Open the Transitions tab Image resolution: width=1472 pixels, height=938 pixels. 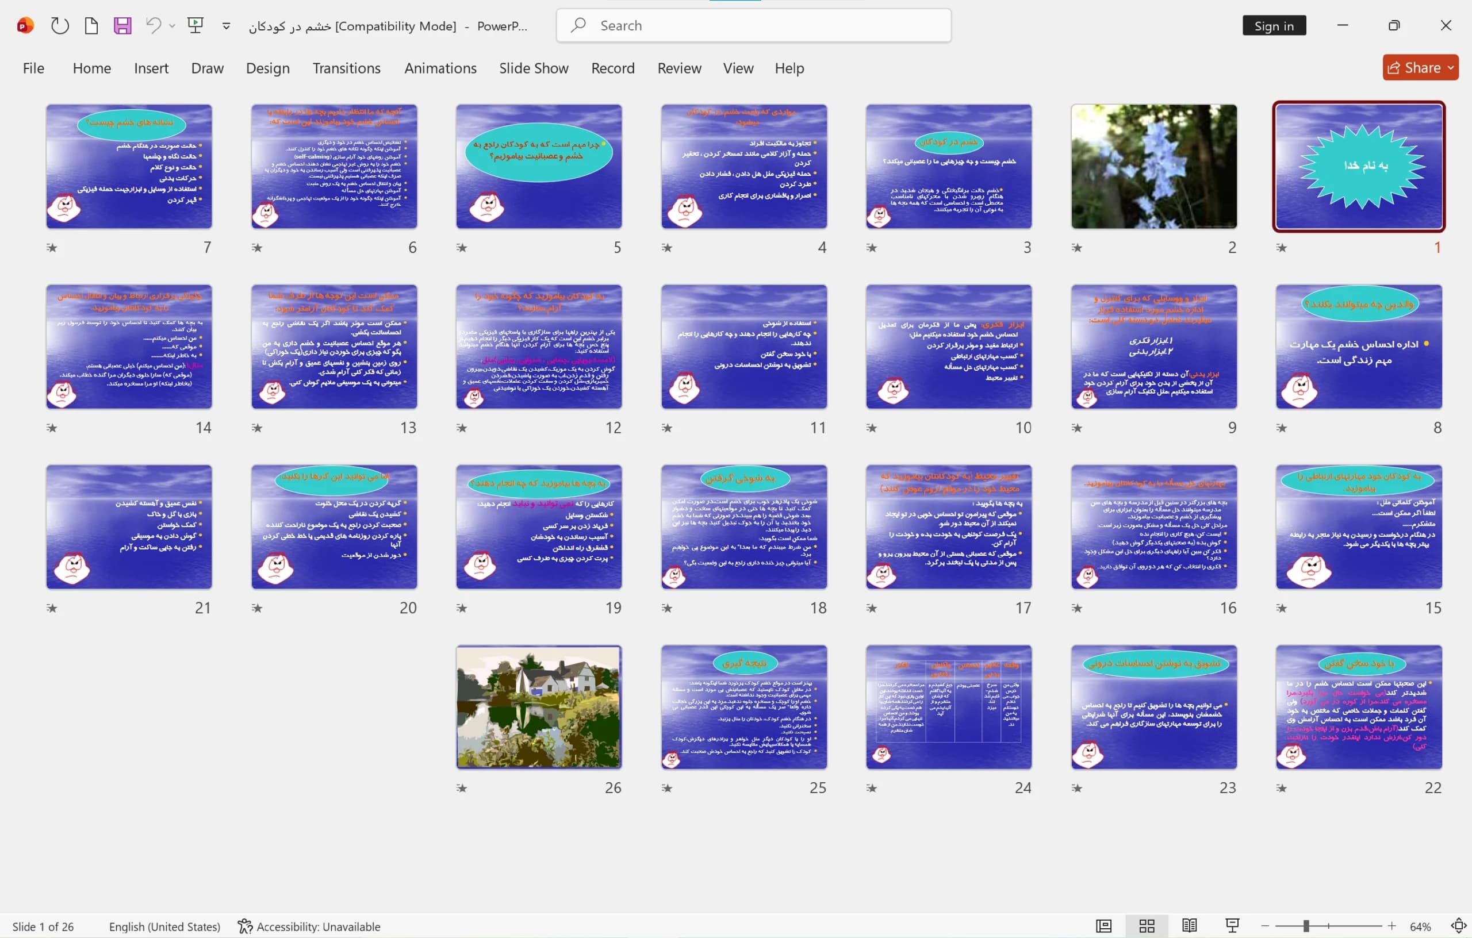pyautogui.click(x=347, y=68)
